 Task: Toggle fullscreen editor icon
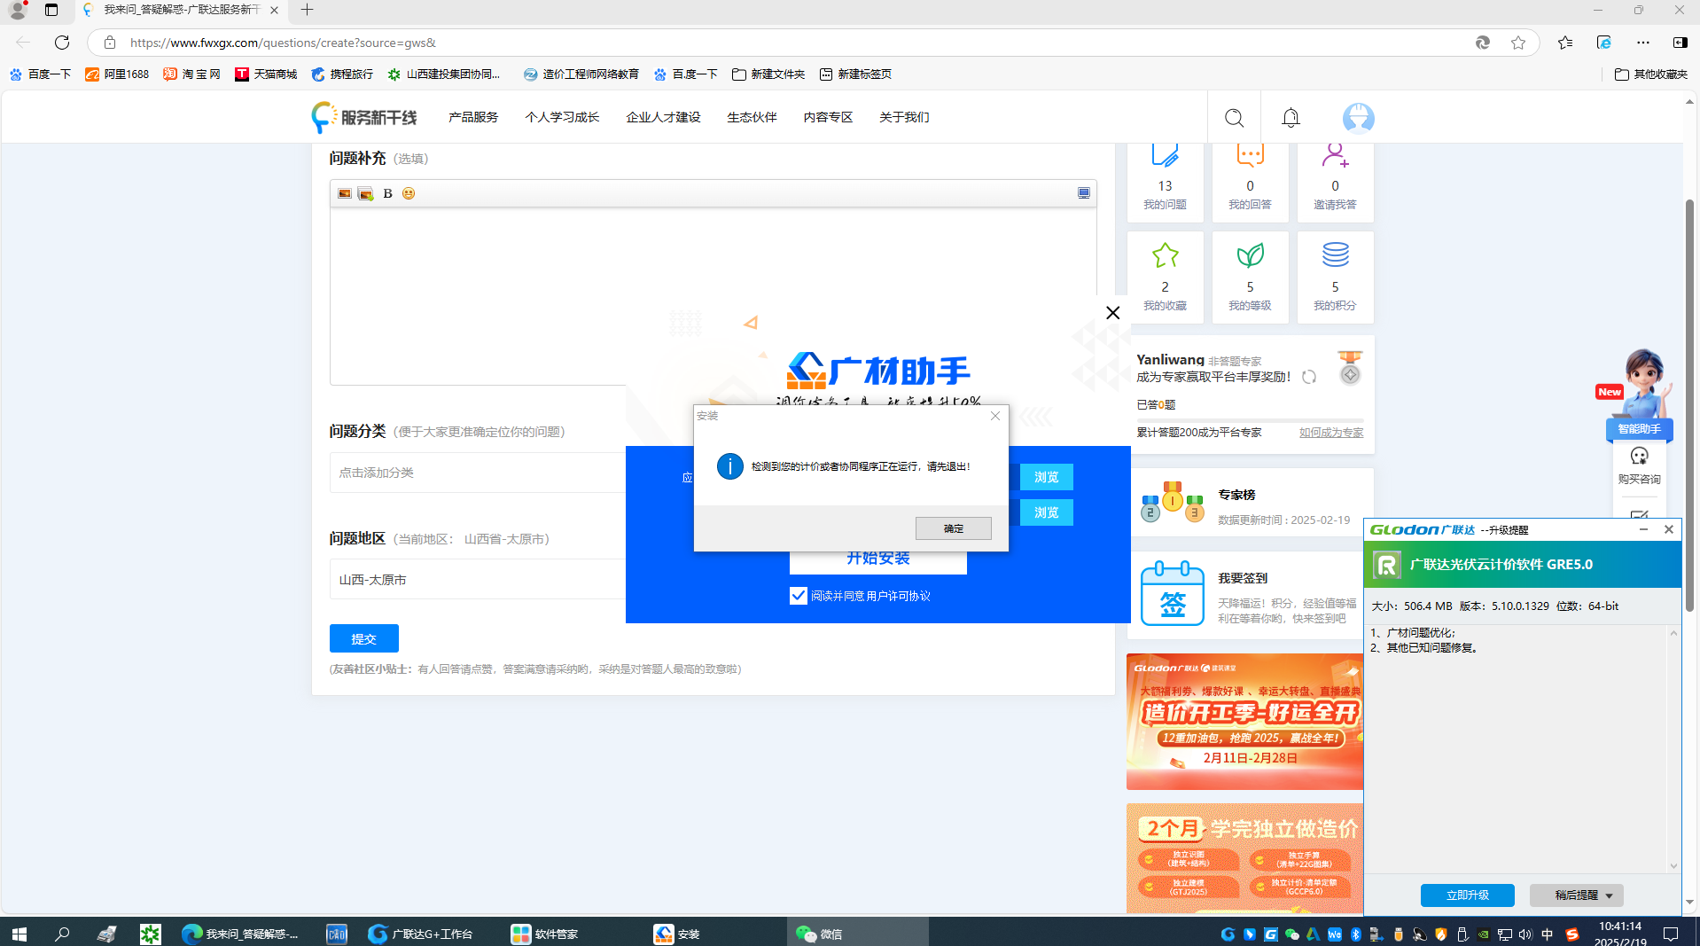pyautogui.click(x=1083, y=193)
